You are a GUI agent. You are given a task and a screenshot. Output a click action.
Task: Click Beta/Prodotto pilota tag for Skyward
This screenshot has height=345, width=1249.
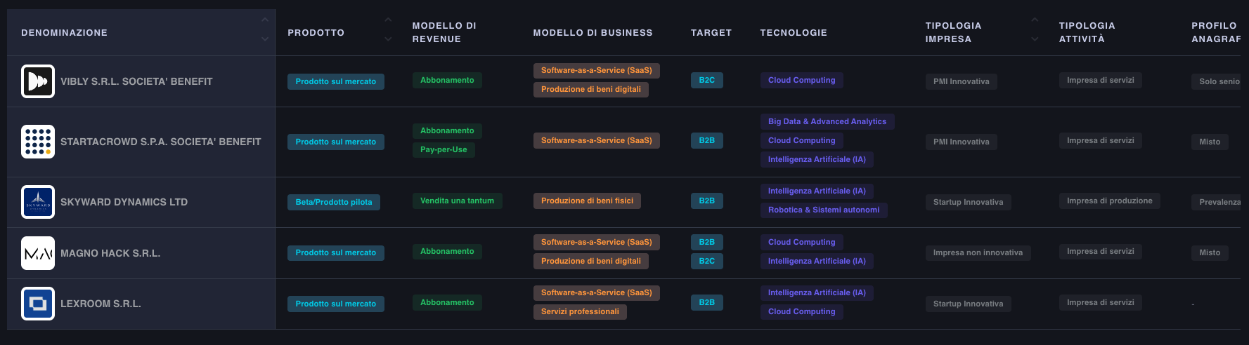334,202
